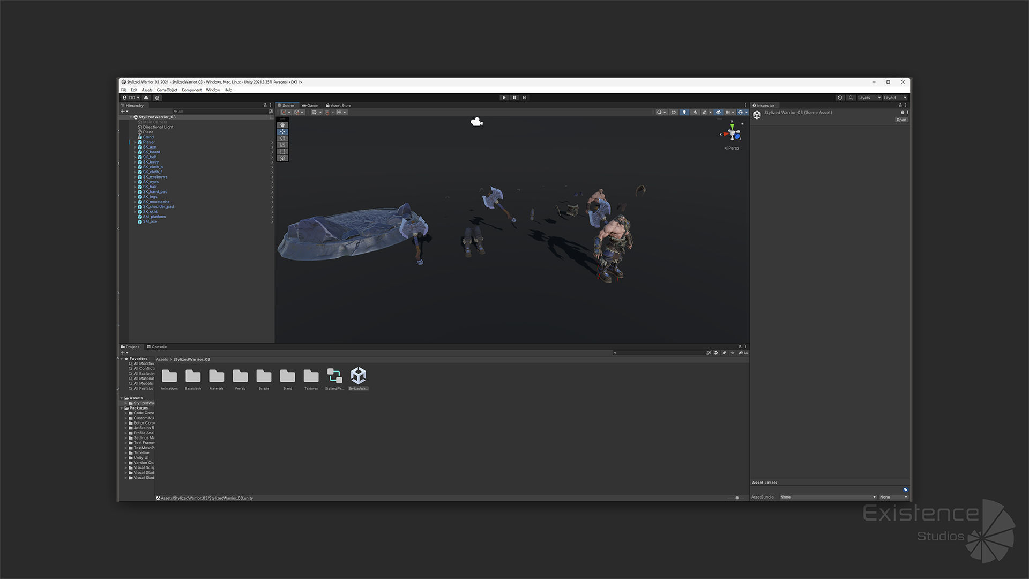
Task: Toggle scene lighting lightbulb
Action: [684, 112]
